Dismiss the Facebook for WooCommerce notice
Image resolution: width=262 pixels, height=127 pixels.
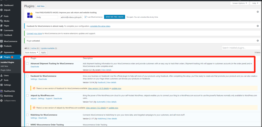point(258,26)
